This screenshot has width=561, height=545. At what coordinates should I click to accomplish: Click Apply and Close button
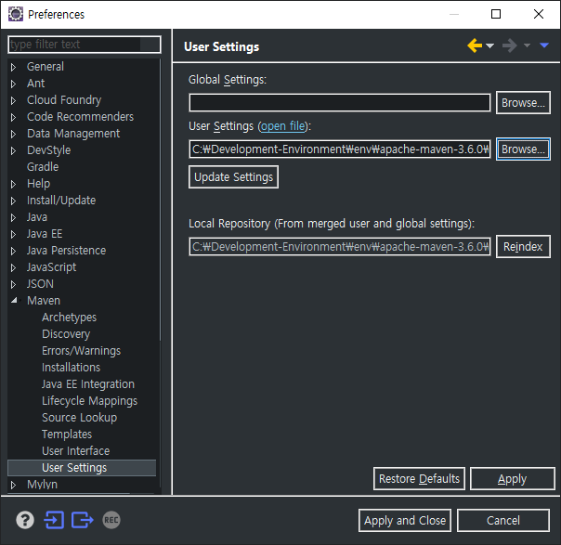[x=405, y=520]
